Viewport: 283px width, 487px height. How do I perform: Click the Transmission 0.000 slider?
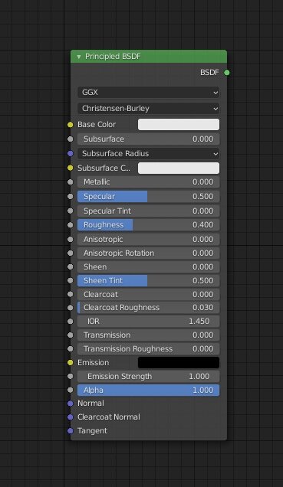point(148,335)
